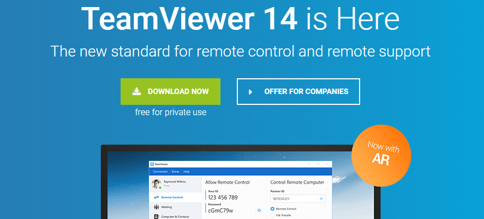Screen dimensions: 484x219
Task: Open the Extras menu
Action: point(175,172)
